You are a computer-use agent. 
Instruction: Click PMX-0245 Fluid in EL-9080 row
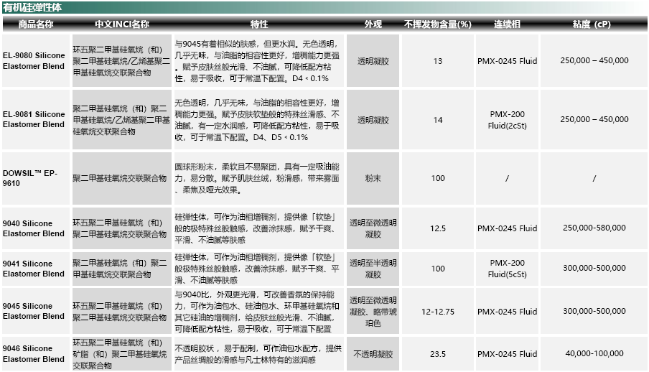tap(507, 61)
